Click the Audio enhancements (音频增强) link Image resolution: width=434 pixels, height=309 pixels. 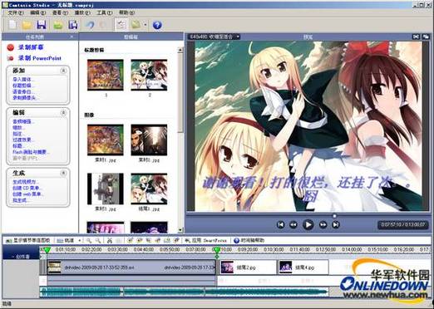tap(23, 121)
